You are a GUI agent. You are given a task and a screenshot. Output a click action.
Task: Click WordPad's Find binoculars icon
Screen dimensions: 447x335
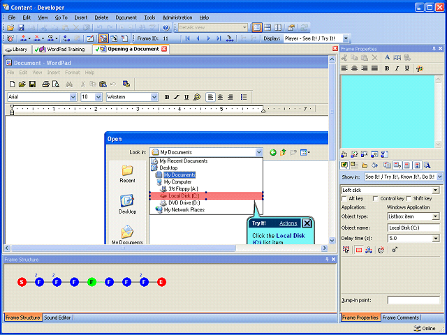coord(68,84)
